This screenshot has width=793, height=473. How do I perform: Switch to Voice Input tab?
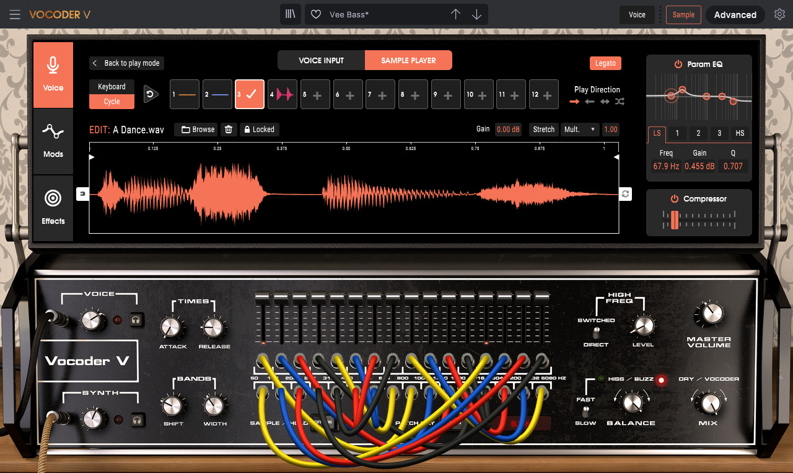321,60
